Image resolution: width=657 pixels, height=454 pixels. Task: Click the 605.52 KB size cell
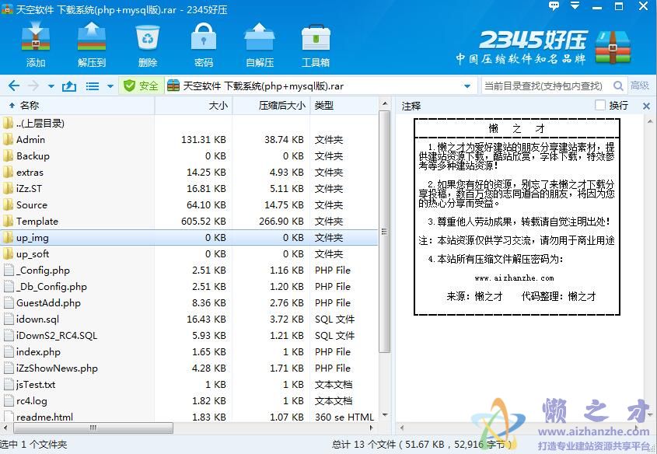tap(203, 221)
